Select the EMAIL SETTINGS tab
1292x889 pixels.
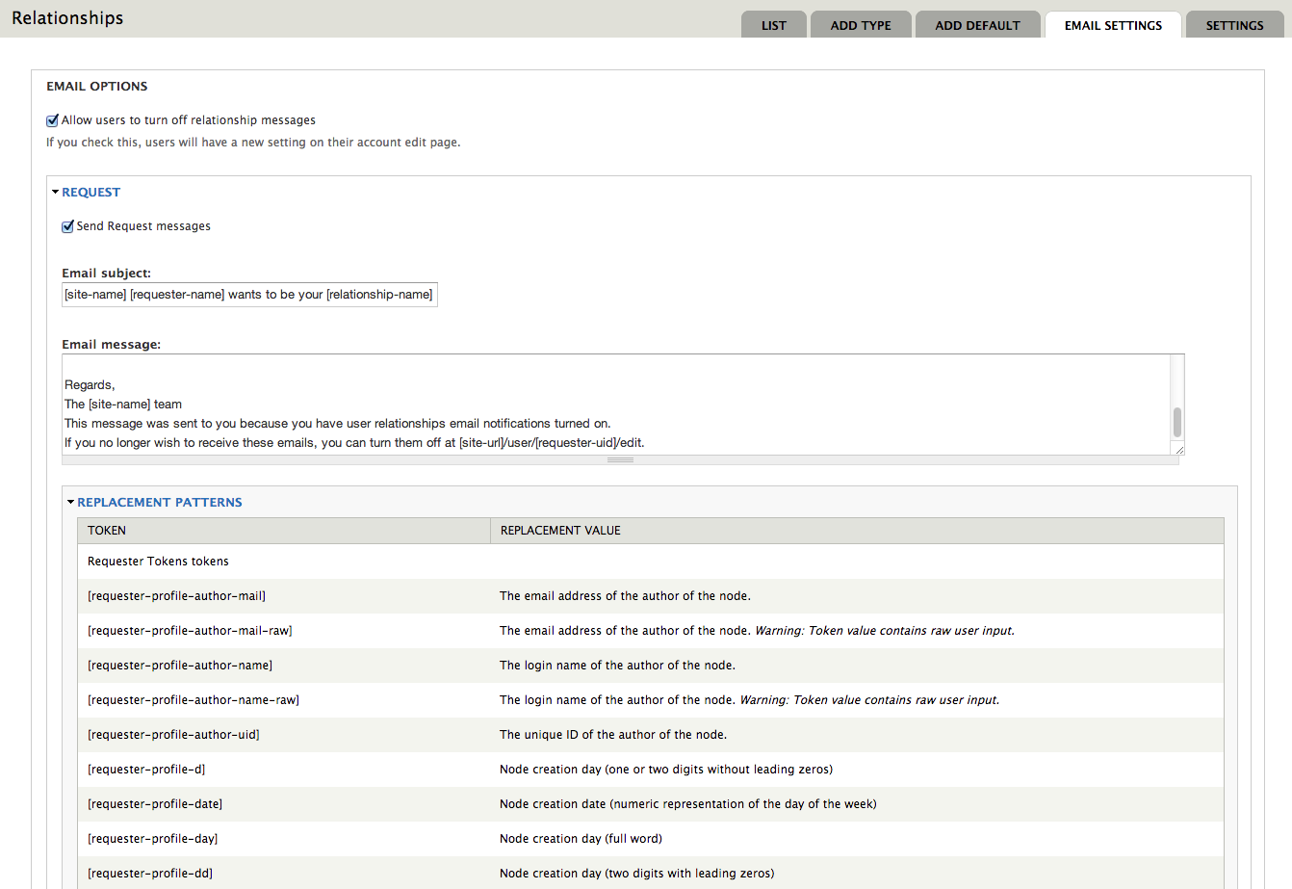click(x=1113, y=25)
